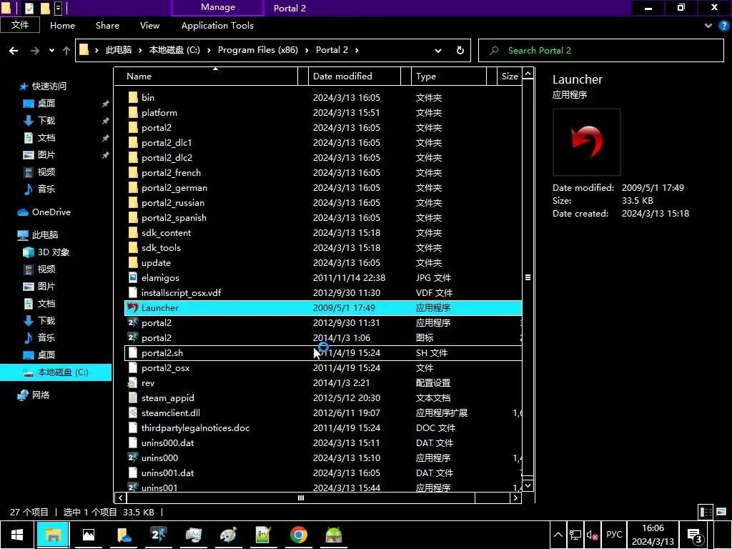This screenshot has height=549, width=732.
Task: Launch the Portal 2 taskbar icon
Action: [x=158, y=535]
